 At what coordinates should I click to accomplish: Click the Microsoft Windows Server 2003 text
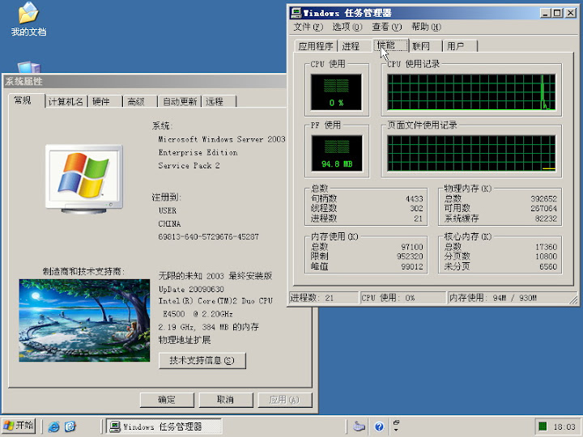[x=222, y=139]
